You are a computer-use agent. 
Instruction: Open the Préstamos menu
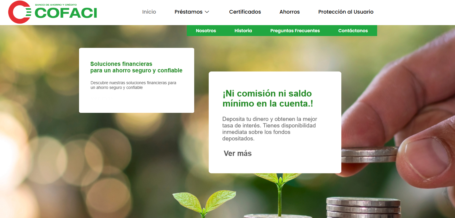(188, 12)
